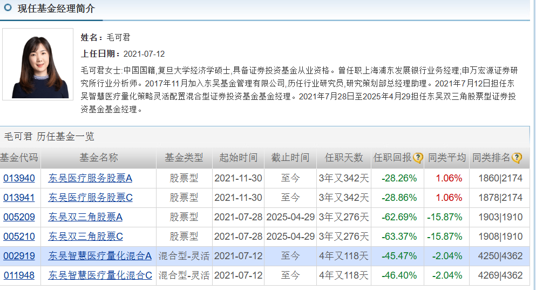The height and width of the screenshot is (290, 536).
Task: Click the ranking 1903|1910 cell
Action: (x=500, y=217)
